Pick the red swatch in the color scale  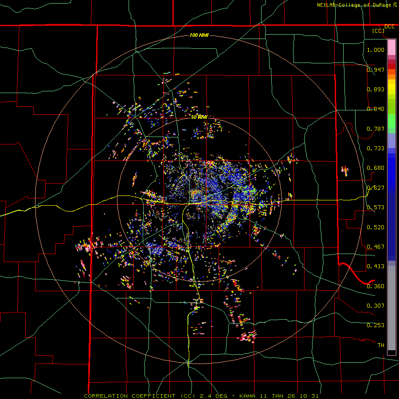click(x=391, y=66)
